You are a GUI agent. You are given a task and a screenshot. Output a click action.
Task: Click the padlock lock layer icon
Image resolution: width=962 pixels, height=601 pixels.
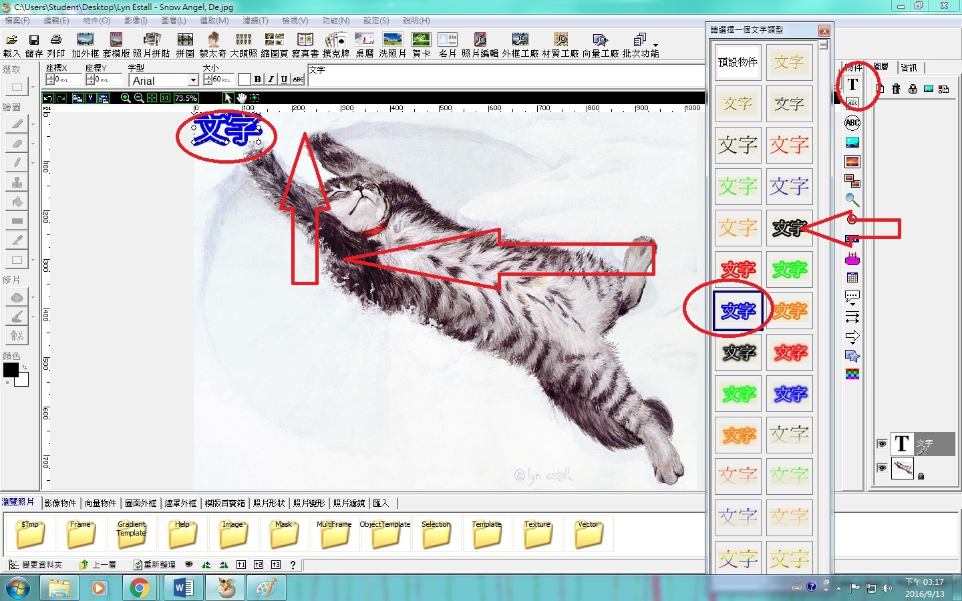point(913,88)
